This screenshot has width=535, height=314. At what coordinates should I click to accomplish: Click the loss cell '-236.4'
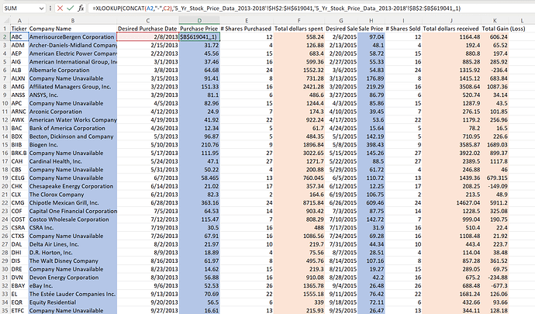click(x=495, y=70)
